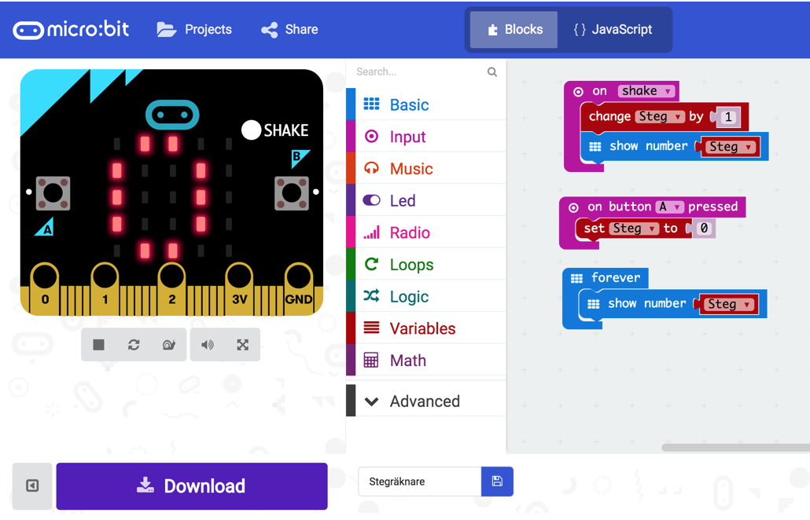Save the project with disk icon
The image size is (810, 520).
click(x=497, y=482)
